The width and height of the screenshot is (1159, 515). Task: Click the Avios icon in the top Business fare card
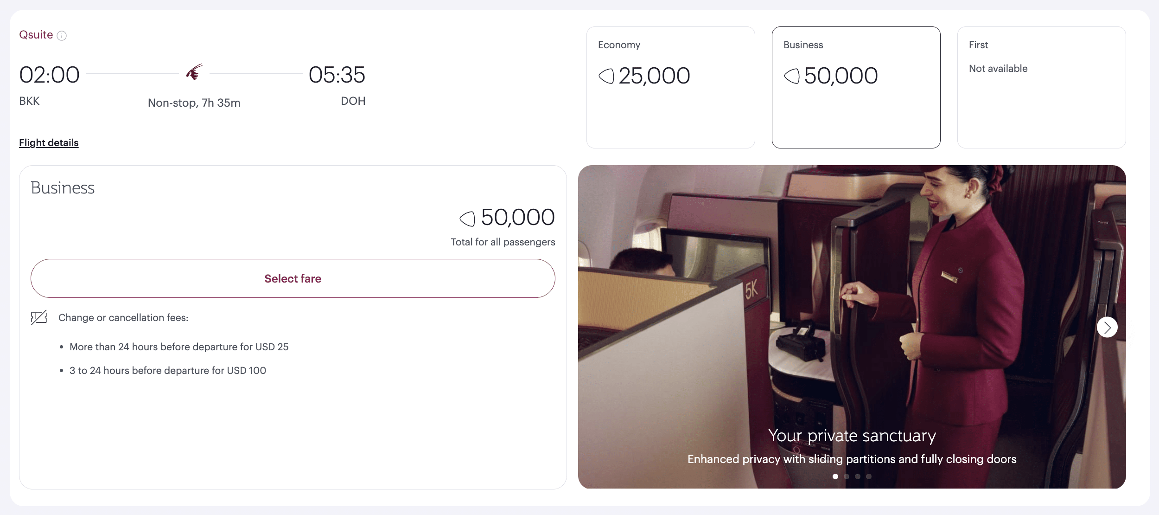tap(791, 76)
